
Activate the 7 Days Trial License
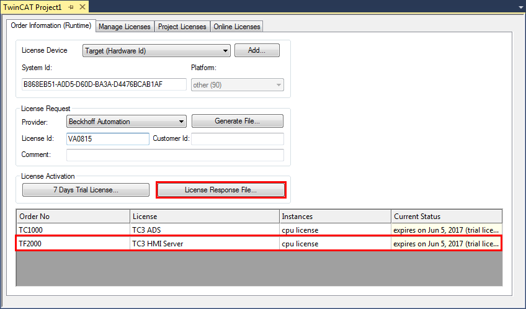[x=86, y=190]
